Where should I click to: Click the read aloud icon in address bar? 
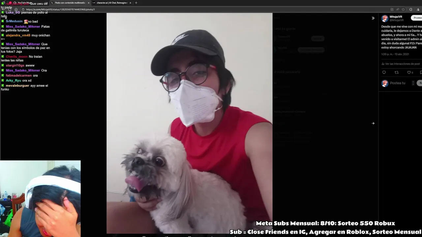click(398, 10)
